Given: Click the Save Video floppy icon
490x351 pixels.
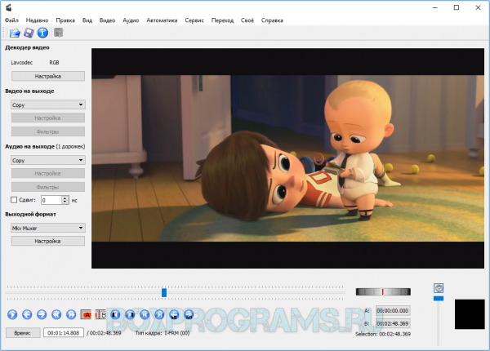Looking at the screenshot, I should click(x=29, y=33).
